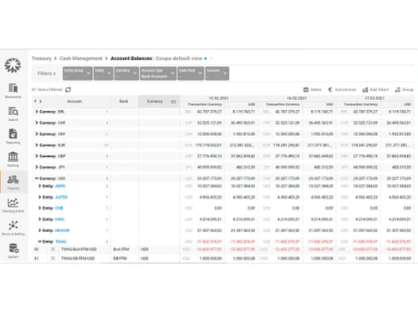Open the Reporting module in the sidebar
Screen dimensions: 418x313
13,136
